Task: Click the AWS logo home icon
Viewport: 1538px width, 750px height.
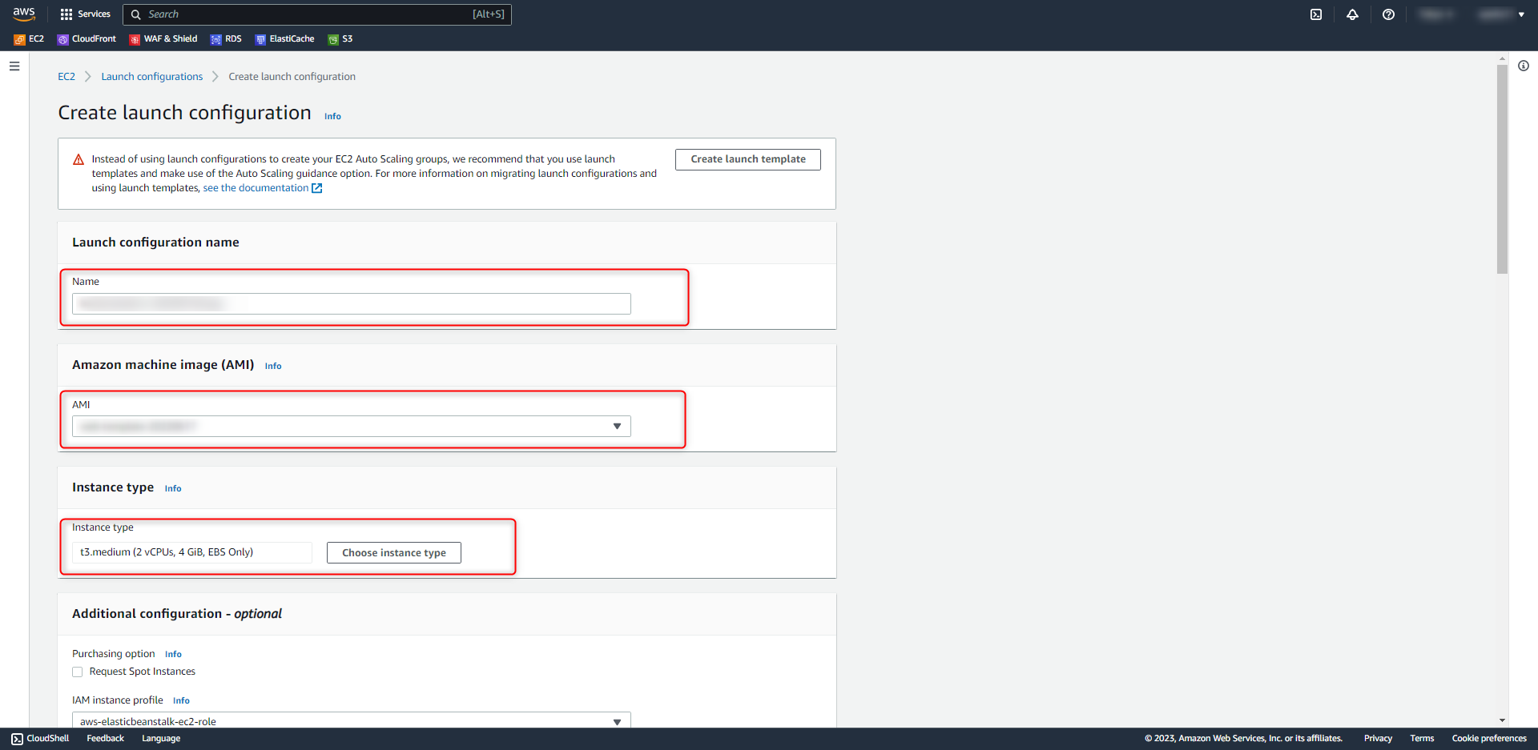Action: click(24, 14)
